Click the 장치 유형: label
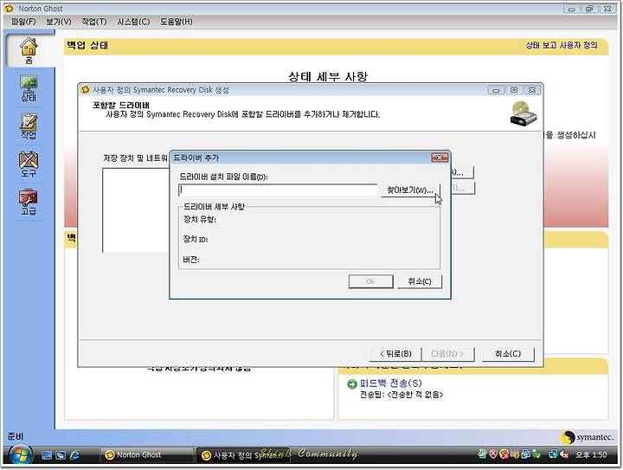Viewport: 623px width, 470px height. tap(200, 219)
